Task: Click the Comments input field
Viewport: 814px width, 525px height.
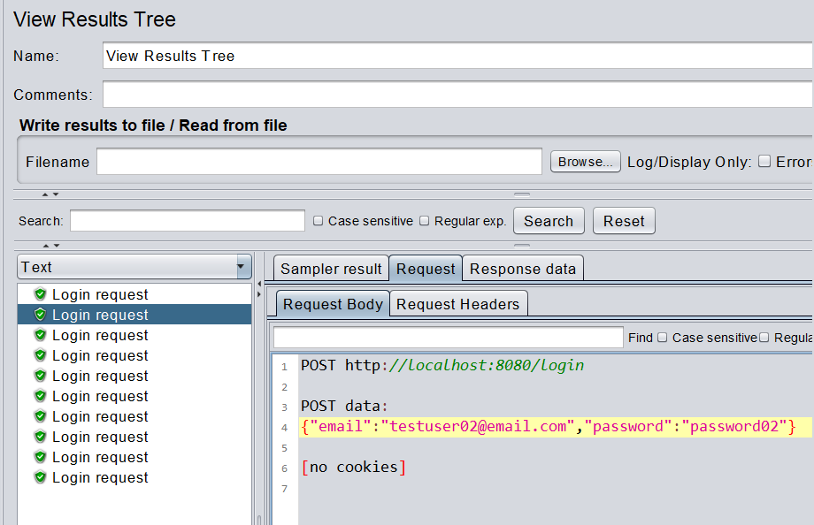Action: (x=457, y=95)
